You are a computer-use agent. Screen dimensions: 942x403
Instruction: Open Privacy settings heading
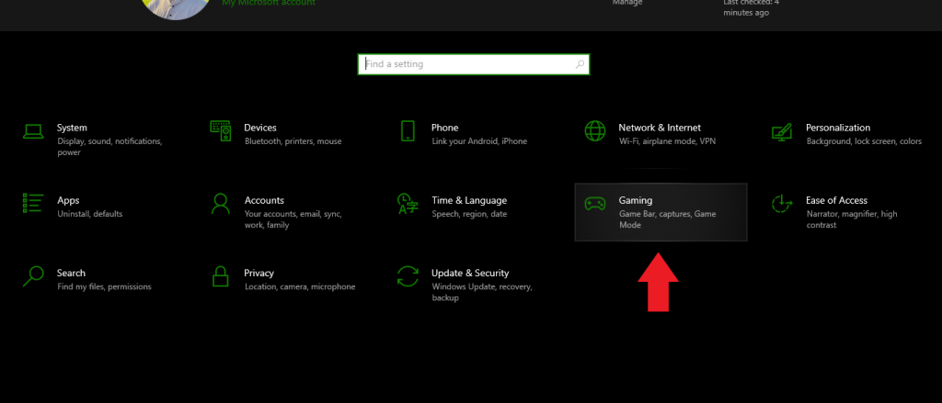(258, 273)
